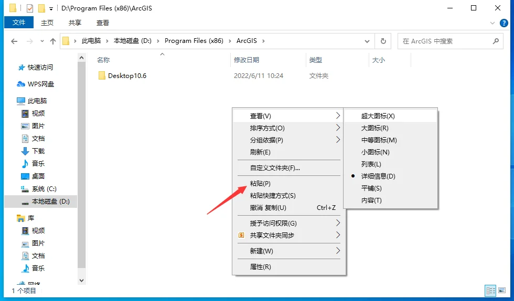Open 分组依据(P) submenu

288,140
